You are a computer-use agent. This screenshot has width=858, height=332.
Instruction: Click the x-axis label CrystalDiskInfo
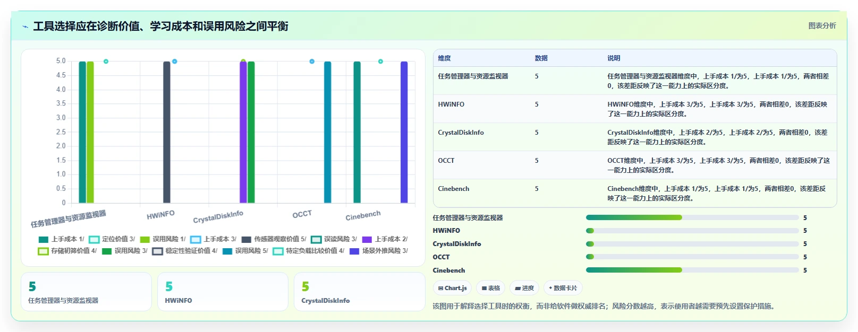[x=218, y=216]
